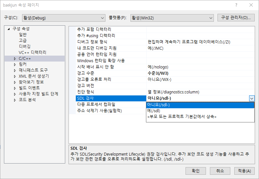The image size is (259, 179).
Task: Collapse the 구성 속성 tree node
Action: click(x=9, y=29)
